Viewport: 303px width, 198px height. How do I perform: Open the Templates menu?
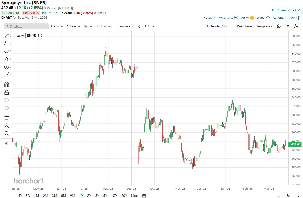(264, 26)
